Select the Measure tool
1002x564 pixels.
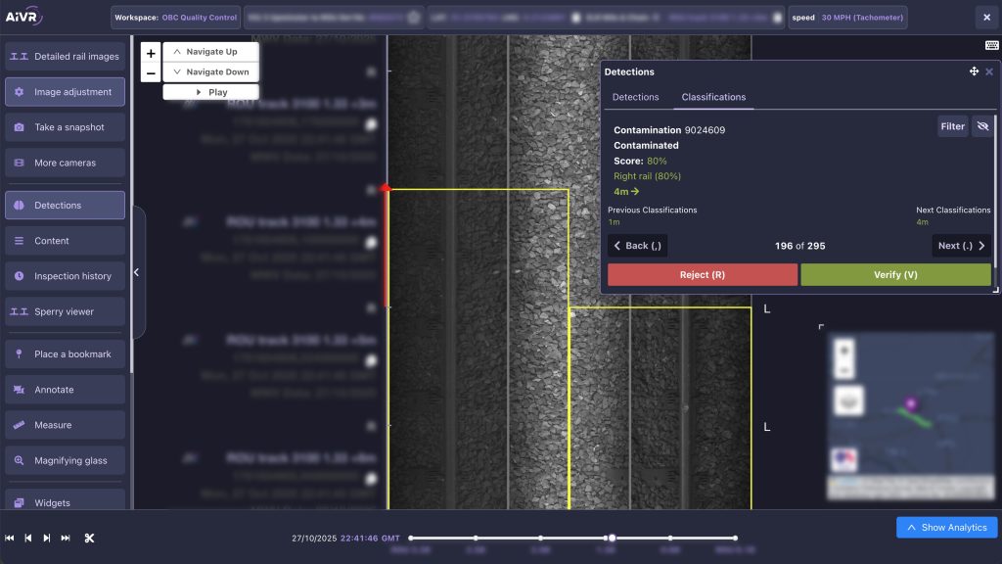pos(65,425)
